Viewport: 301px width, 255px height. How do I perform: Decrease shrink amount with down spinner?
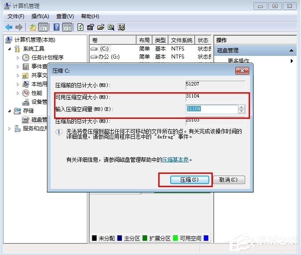click(x=241, y=111)
